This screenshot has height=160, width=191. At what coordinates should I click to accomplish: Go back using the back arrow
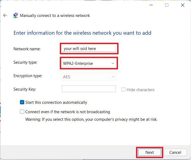coord(5,15)
